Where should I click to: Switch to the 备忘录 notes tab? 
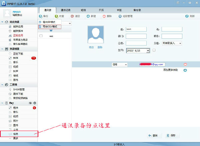[x=137, y=10]
